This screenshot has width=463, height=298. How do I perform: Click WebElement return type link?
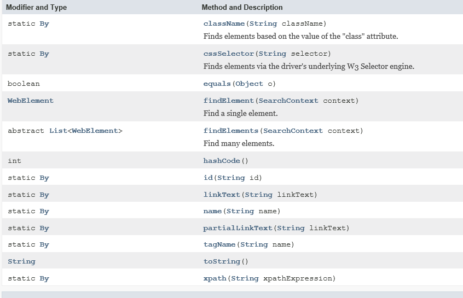[x=31, y=101]
